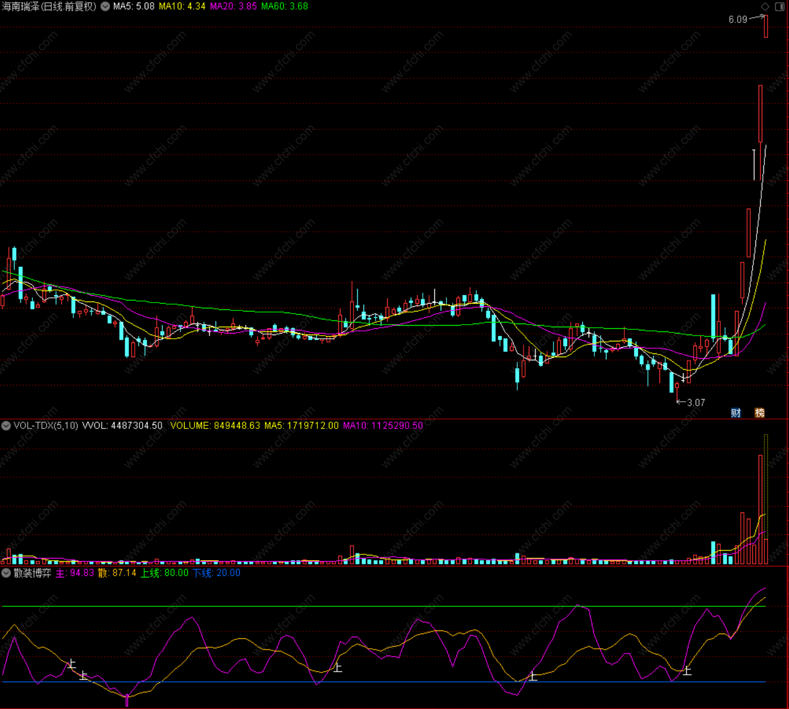Click the 主: 94.83 value
This screenshot has width=789, height=709.
[x=74, y=573]
